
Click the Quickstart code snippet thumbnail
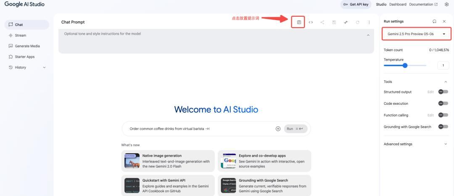click(132, 185)
